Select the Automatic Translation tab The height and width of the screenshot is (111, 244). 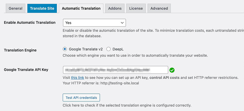point(81,8)
